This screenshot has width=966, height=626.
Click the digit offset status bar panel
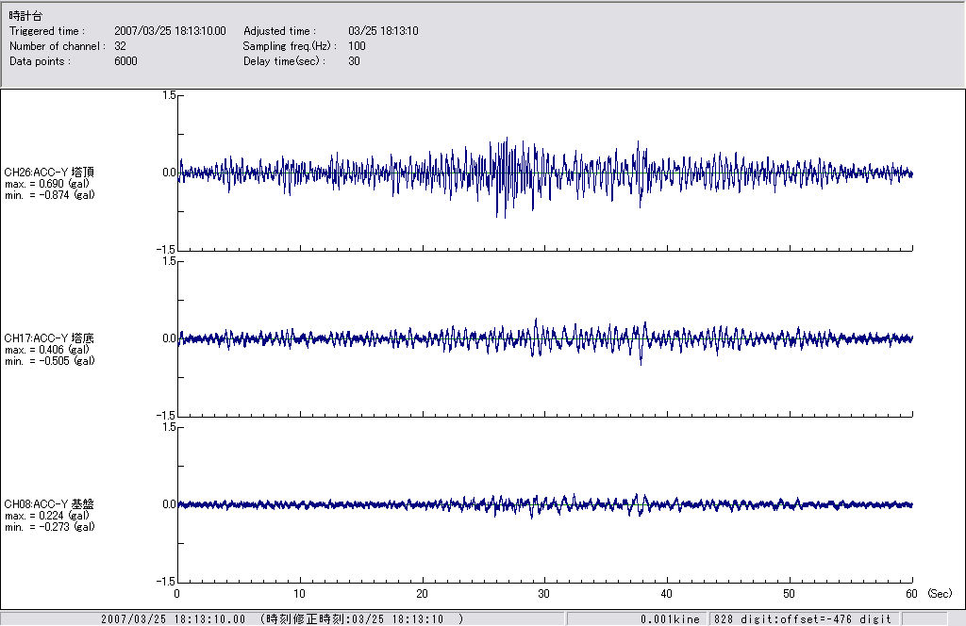[803, 619]
